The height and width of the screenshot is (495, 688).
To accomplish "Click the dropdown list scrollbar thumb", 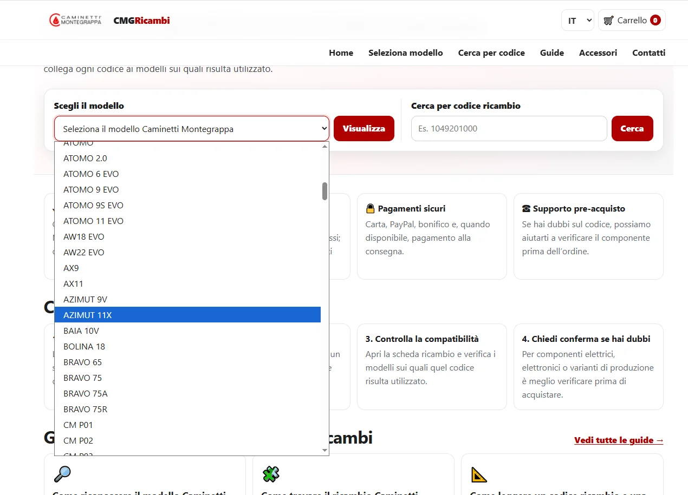I will 325,191.
